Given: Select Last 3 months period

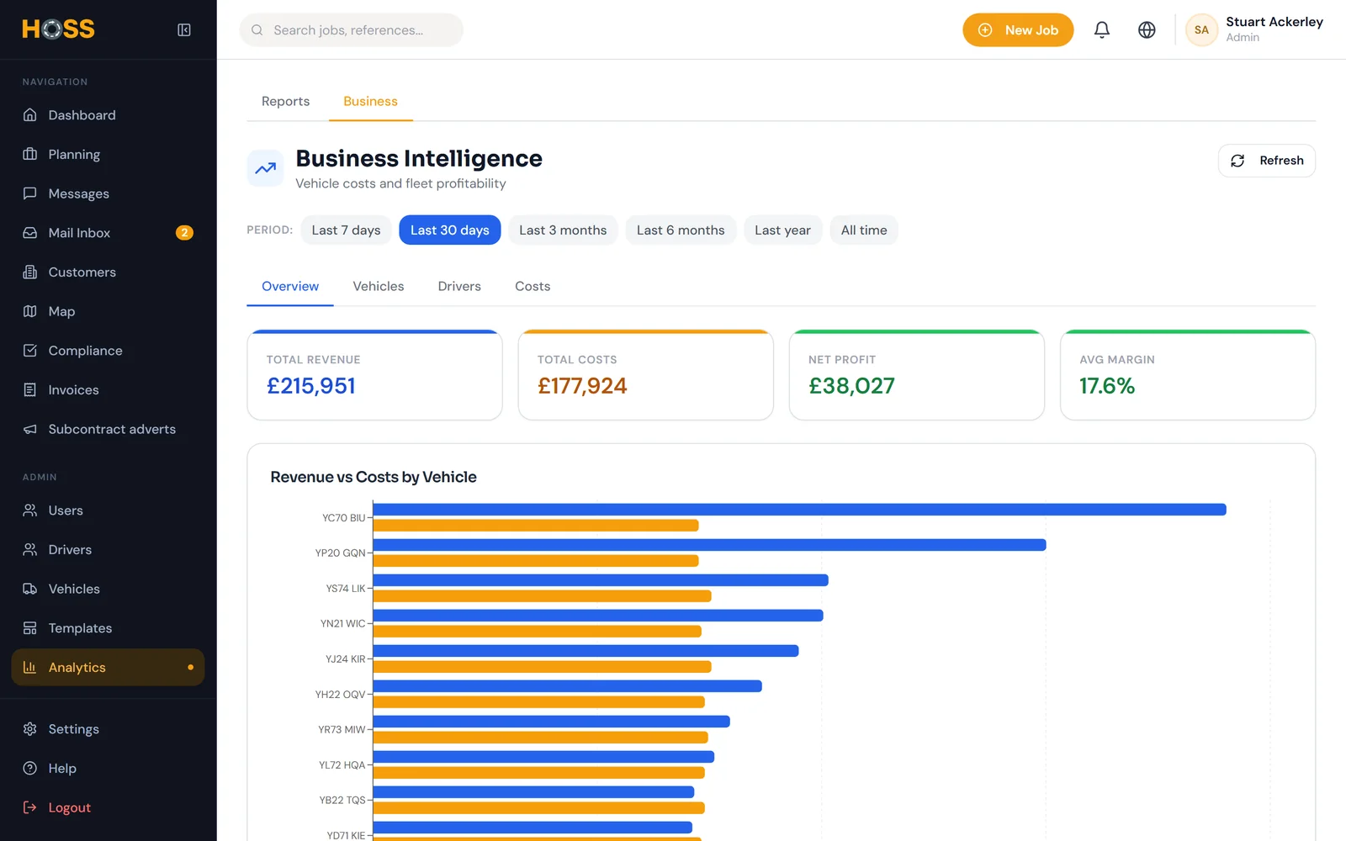Looking at the screenshot, I should [563, 230].
